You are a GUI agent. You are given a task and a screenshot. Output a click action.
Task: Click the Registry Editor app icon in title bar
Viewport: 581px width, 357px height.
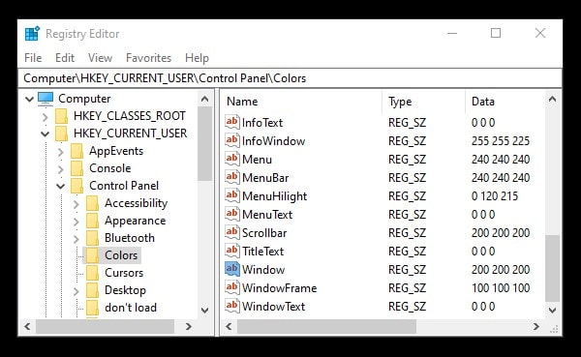[32, 34]
